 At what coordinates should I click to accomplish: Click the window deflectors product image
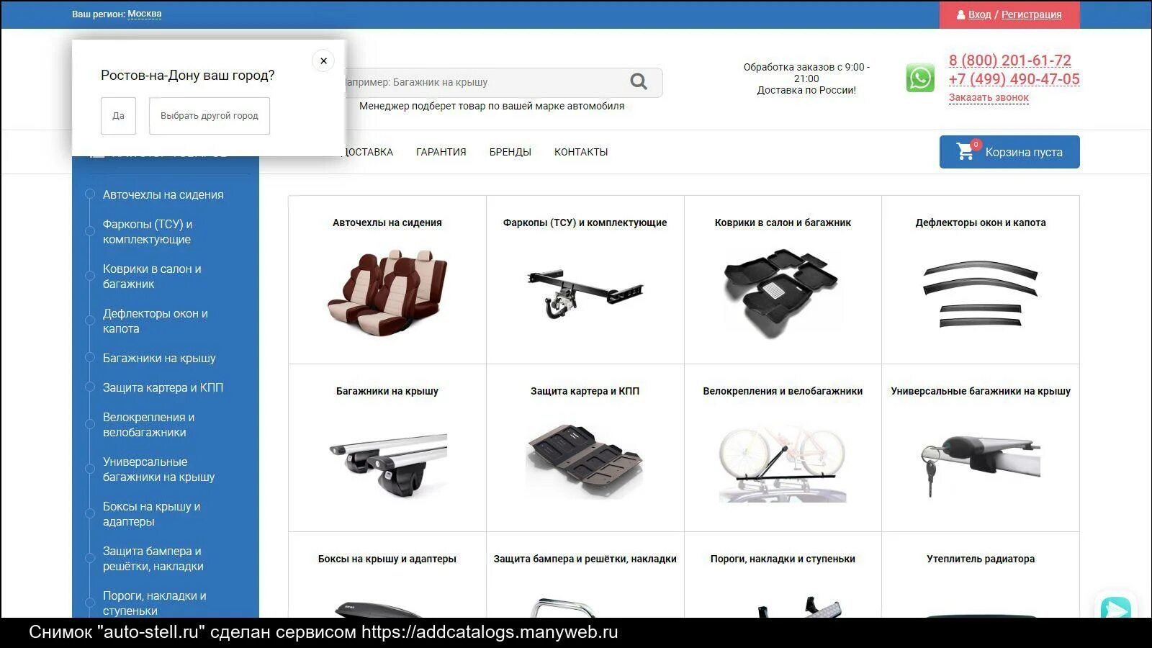(981, 294)
